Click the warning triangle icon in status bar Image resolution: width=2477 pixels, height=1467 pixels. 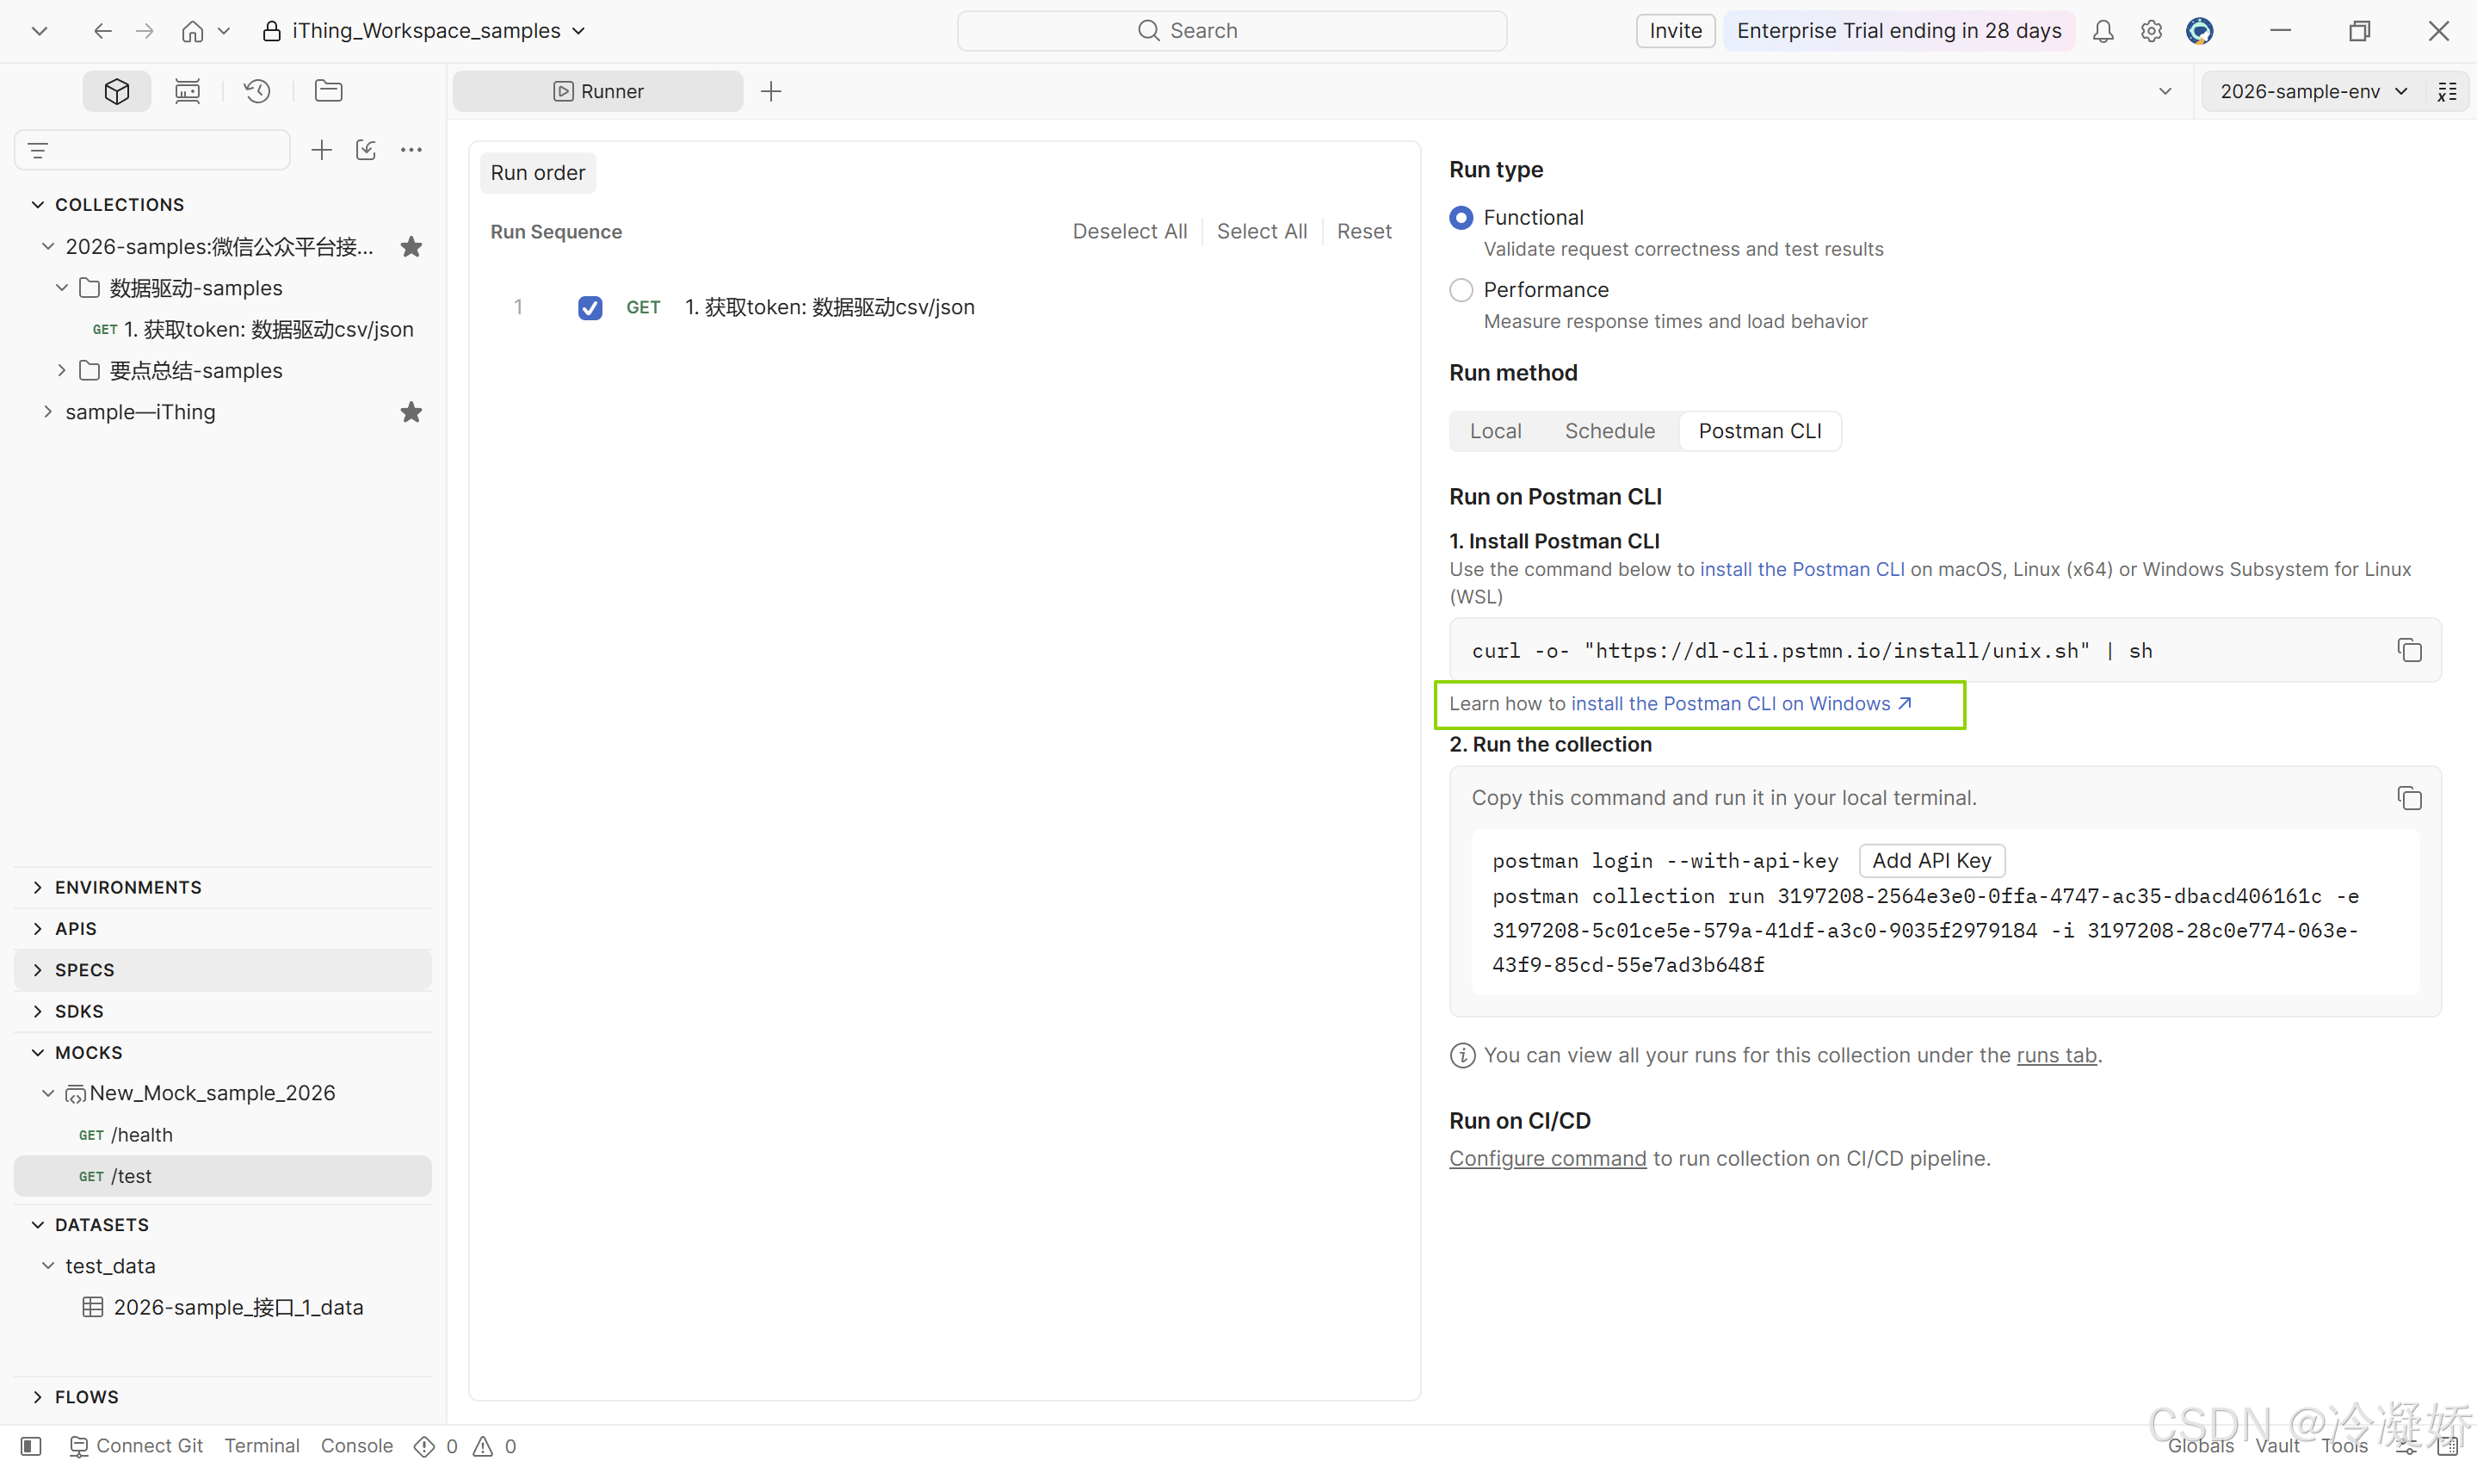[x=482, y=1446]
